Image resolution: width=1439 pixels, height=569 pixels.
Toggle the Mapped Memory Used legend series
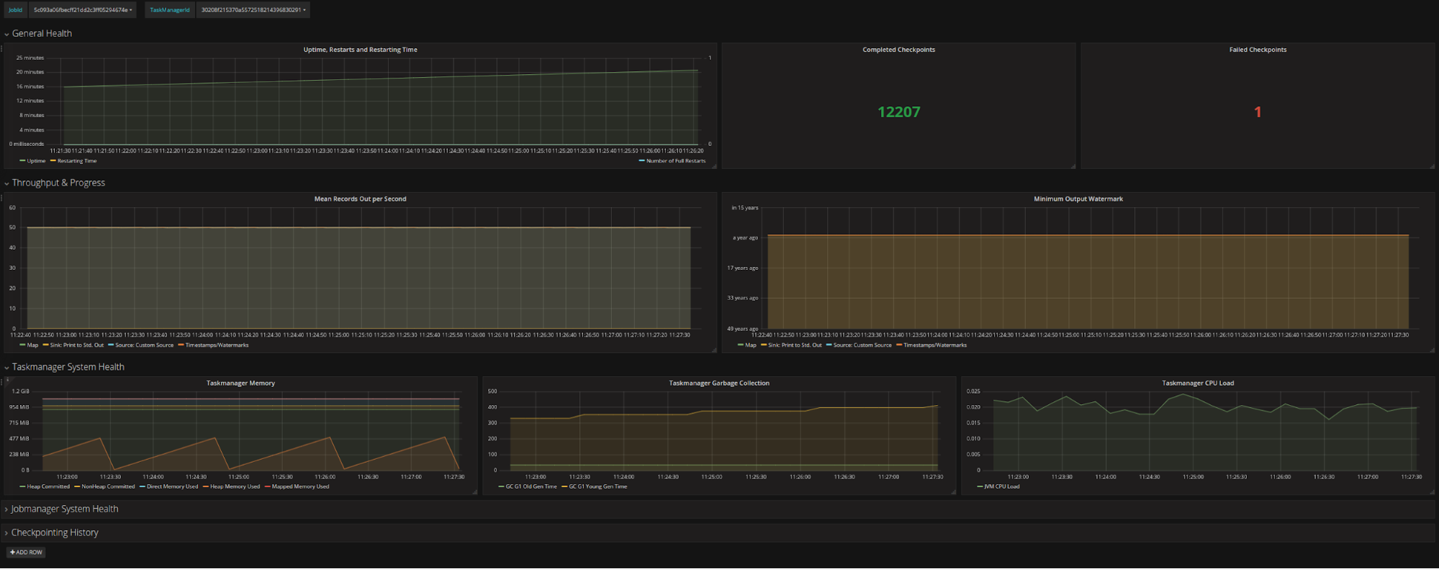[x=300, y=487]
